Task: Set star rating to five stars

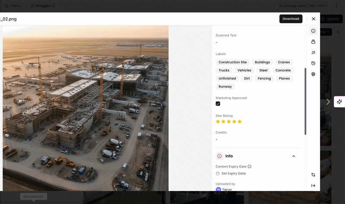Action: pos(240,122)
